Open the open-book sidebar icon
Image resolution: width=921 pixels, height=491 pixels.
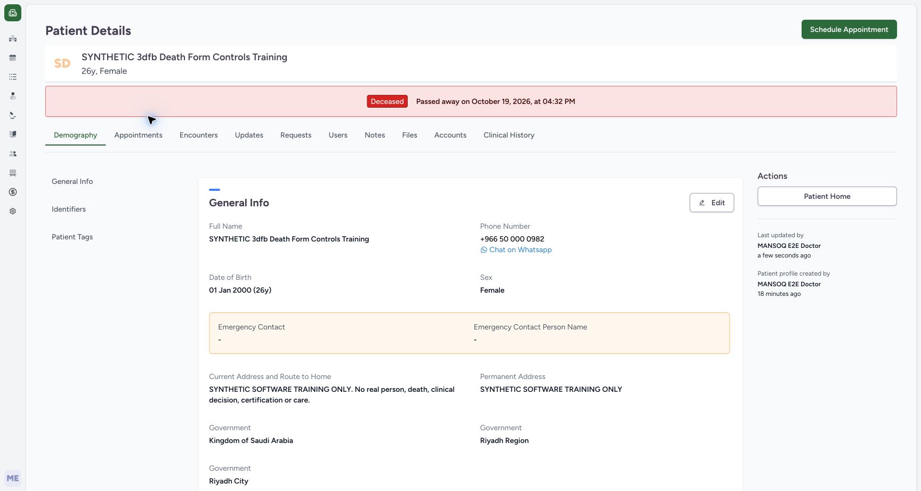pyautogui.click(x=13, y=134)
